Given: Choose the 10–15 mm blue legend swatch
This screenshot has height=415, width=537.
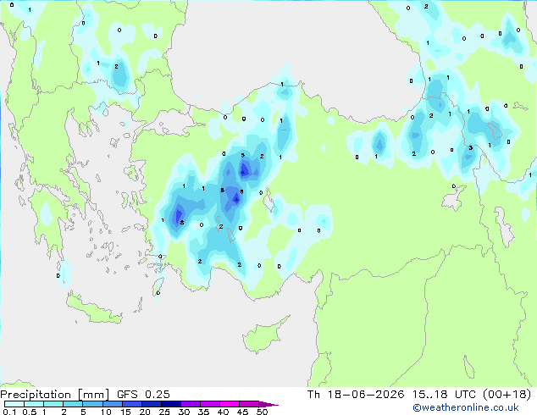Looking at the screenshot, I should (x=112, y=404).
